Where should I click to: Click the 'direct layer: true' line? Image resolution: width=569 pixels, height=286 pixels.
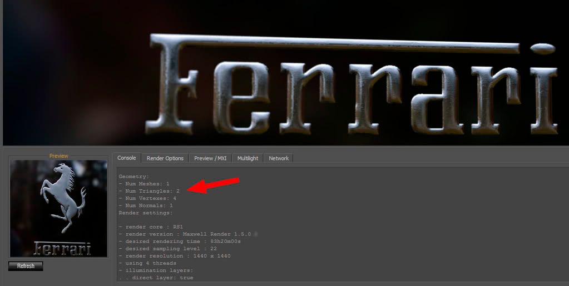point(156,278)
